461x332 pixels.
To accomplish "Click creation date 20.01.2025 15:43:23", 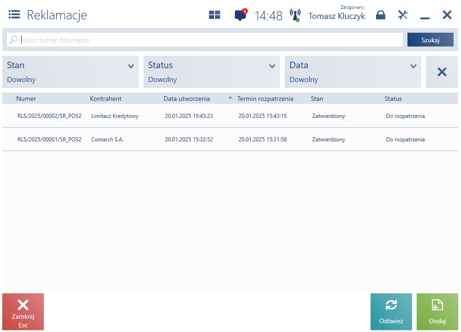I will (189, 116).
